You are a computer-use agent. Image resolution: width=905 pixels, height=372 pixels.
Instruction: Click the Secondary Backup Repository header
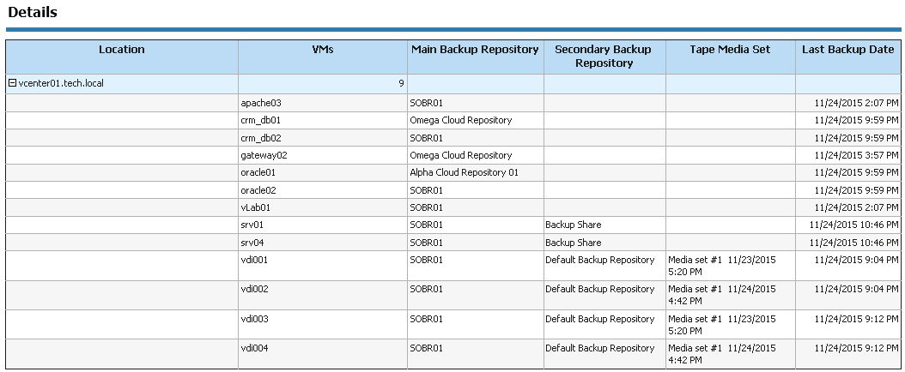click(x=604, y=56)
